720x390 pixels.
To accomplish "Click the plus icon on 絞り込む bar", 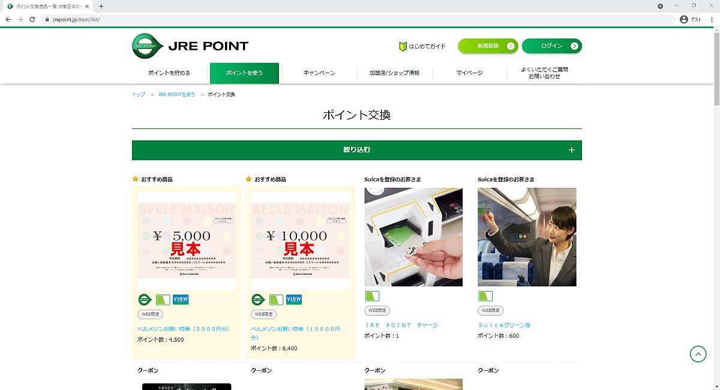I will point(571,150).
